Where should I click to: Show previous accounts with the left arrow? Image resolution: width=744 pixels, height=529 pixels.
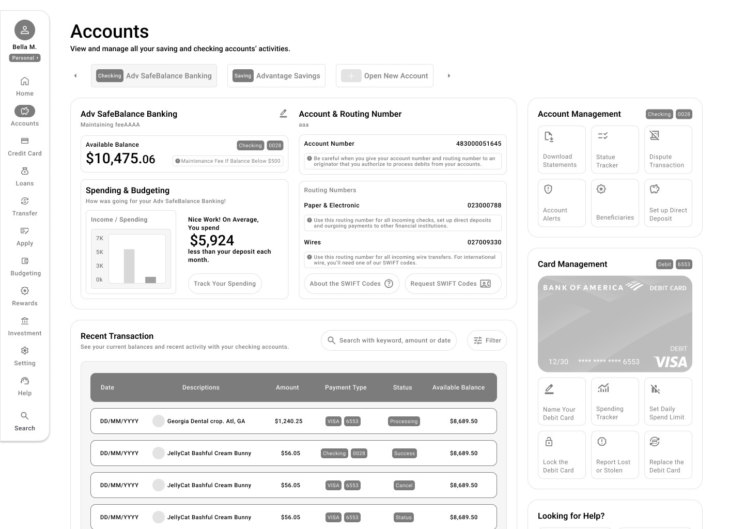click(x=75, y=76)
